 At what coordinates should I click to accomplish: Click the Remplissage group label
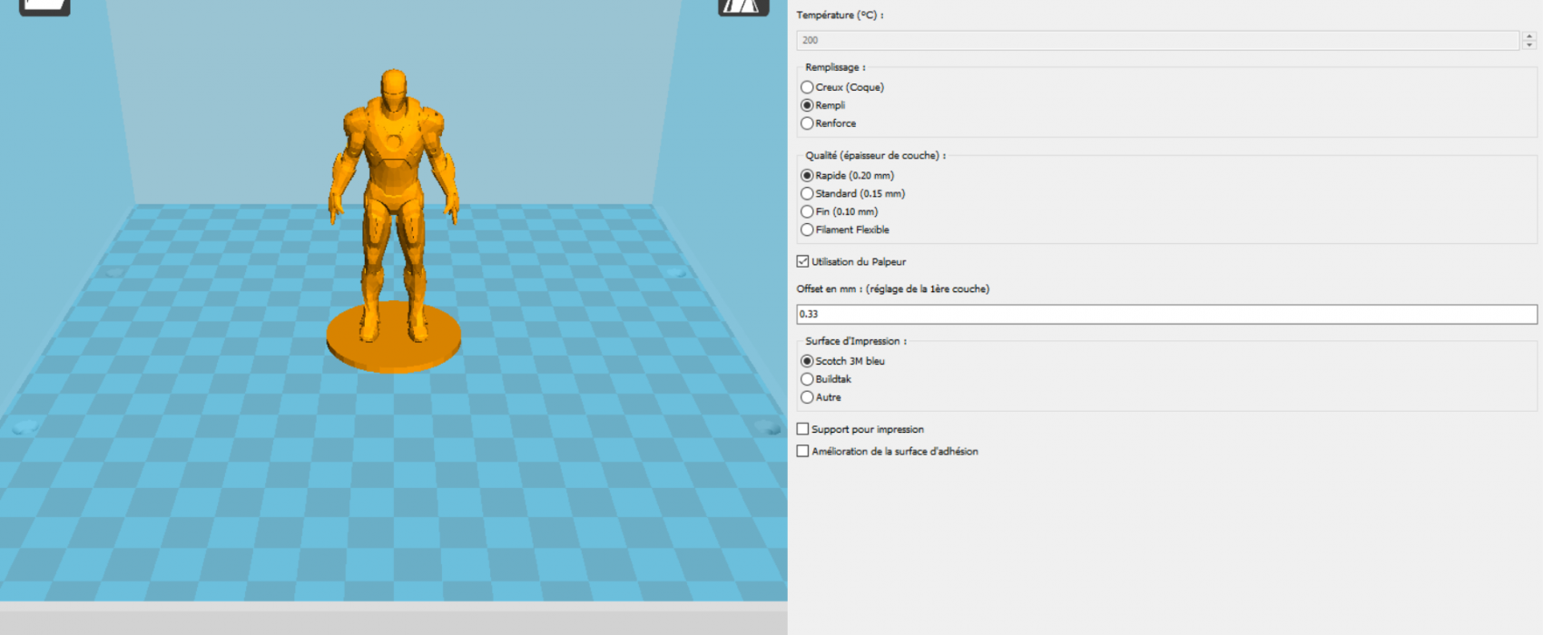click(835, 67)
